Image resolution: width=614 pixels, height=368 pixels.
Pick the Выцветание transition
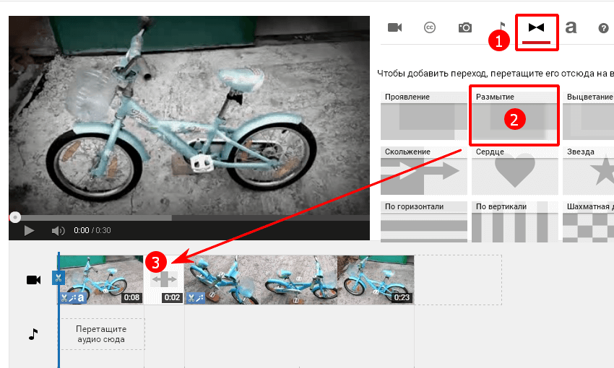pos(588,115)
